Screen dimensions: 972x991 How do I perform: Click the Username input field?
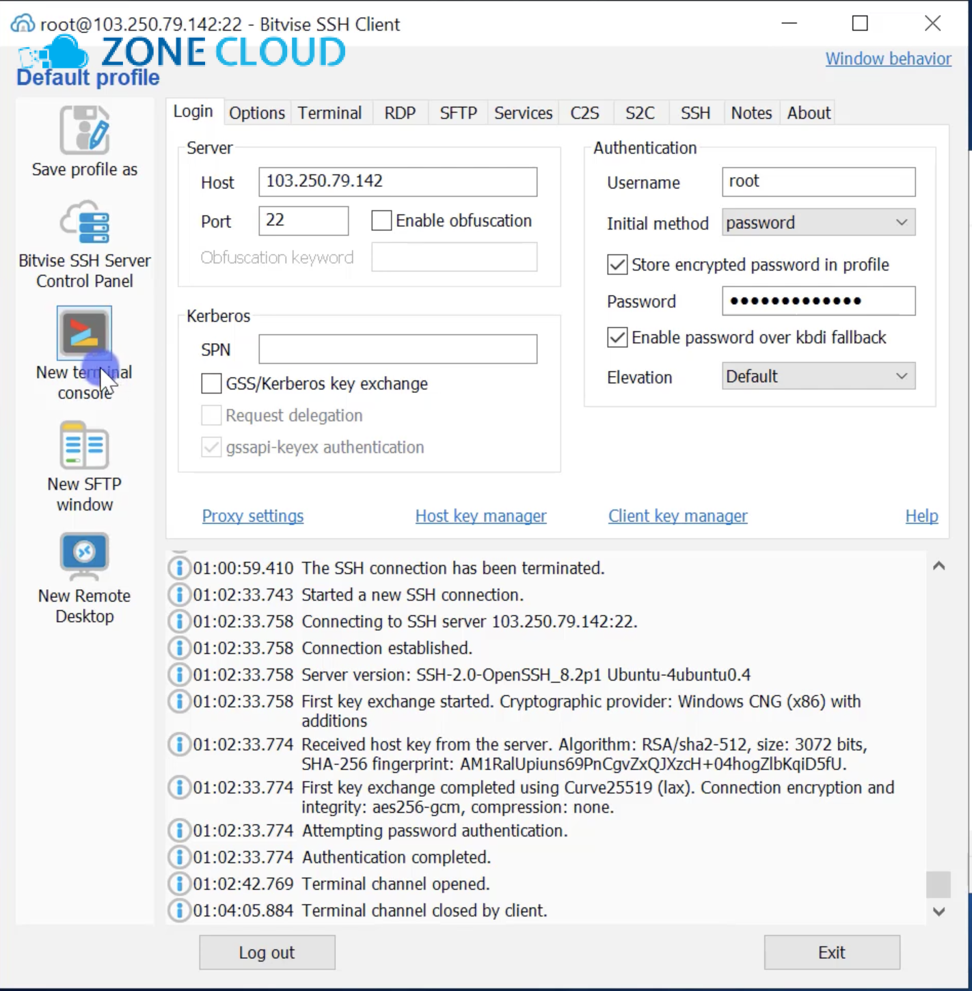(818, 182)
